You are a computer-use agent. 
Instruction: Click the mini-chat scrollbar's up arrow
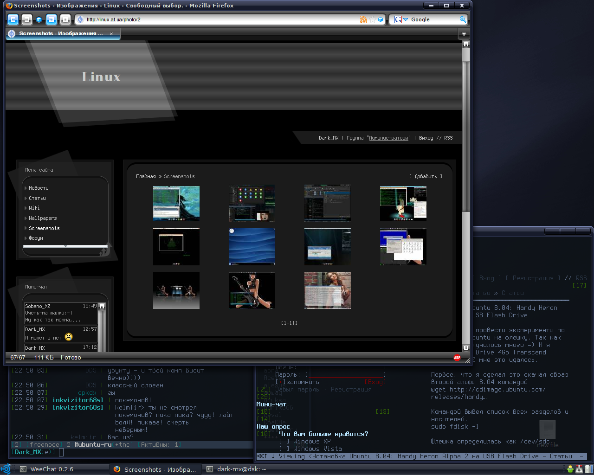102,306
